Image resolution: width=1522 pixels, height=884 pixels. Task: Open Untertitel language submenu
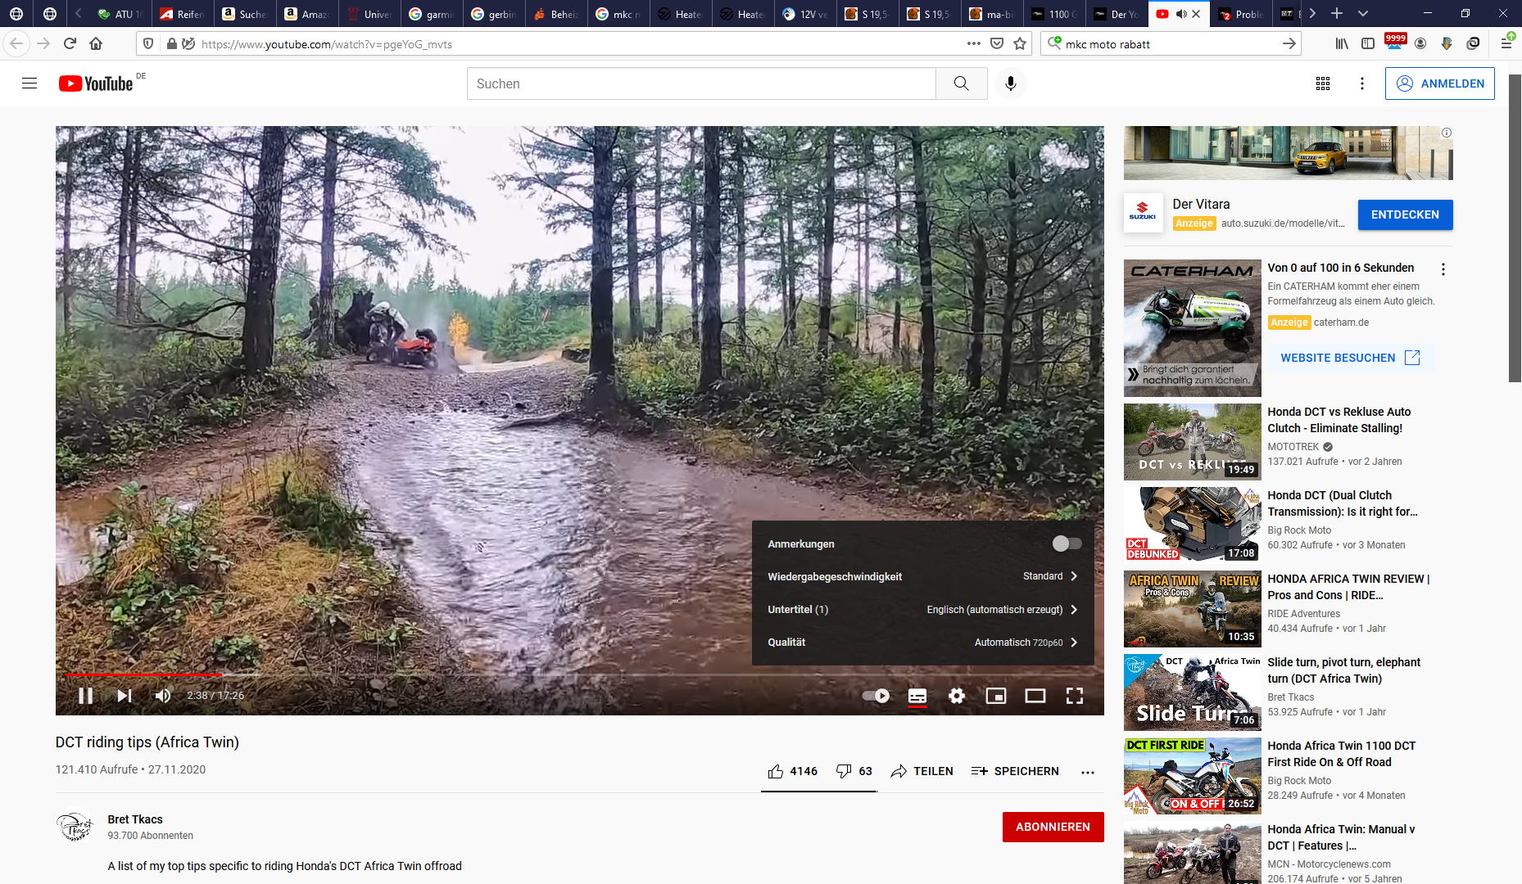tap(922, 610)
